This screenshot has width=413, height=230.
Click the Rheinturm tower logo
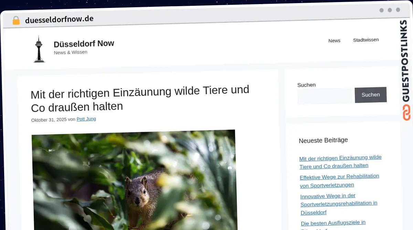pyautogui.click(x=39, y=49)
